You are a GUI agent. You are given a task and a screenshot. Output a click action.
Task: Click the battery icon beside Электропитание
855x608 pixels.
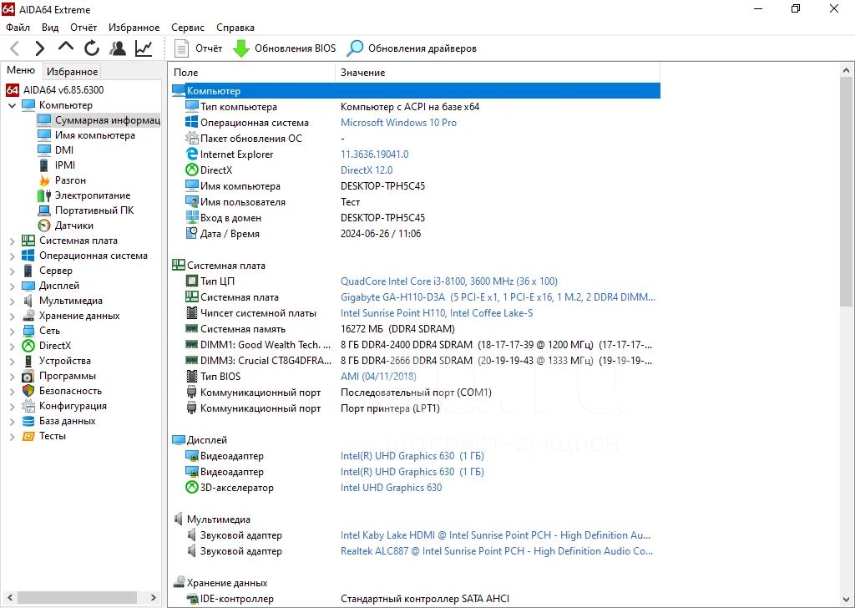pos(44,195)
